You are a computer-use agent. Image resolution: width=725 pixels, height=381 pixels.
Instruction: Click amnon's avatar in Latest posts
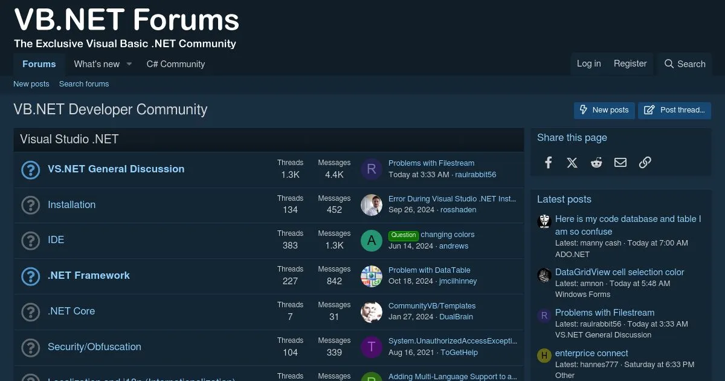(x=544, y=275)
